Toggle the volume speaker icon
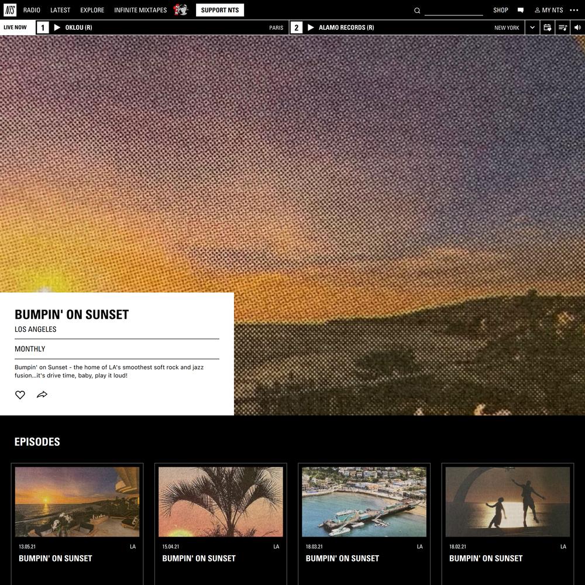The width and height of the screenshot is (585, 585). tap(577, 27)
